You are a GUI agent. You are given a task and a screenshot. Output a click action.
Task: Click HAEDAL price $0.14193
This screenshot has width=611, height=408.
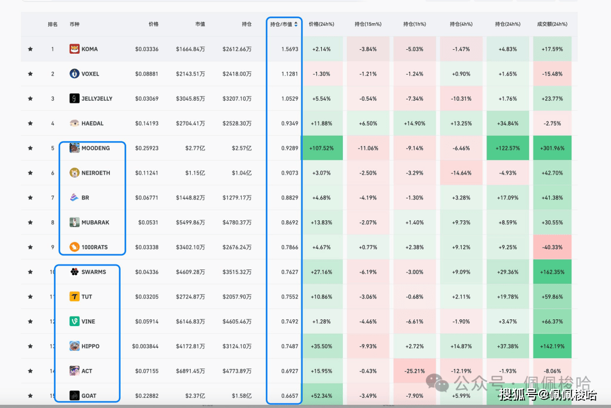click(147, 123)
